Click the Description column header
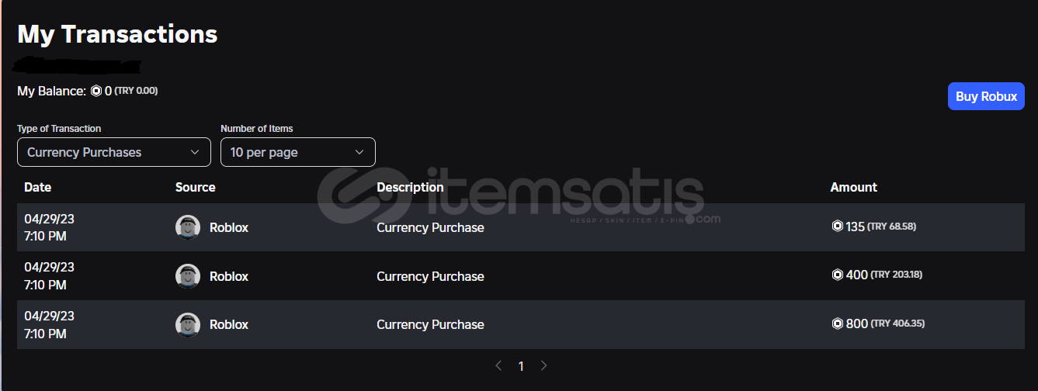This screenshot has height=391, width=1038. click(410, 187)
